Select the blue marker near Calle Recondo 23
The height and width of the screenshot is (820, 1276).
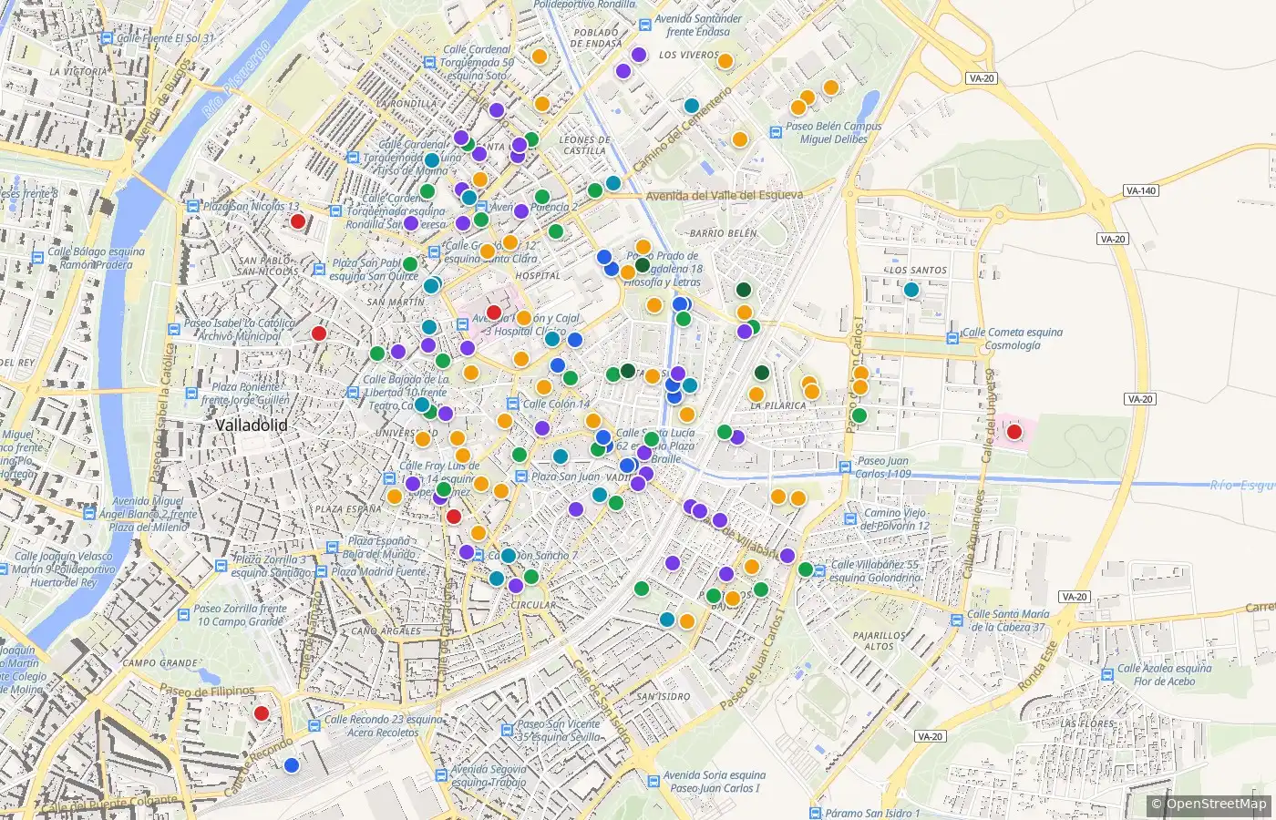click(x=291, y=765)
